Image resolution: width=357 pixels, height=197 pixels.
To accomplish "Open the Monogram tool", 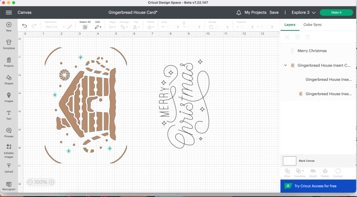I will click(x=9, y=185).
